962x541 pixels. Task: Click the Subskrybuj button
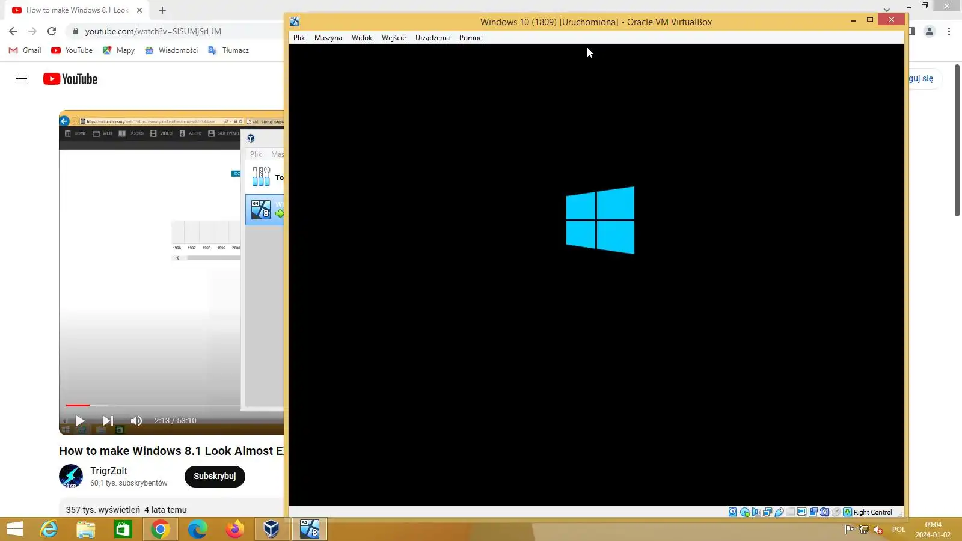click(215, 476)
